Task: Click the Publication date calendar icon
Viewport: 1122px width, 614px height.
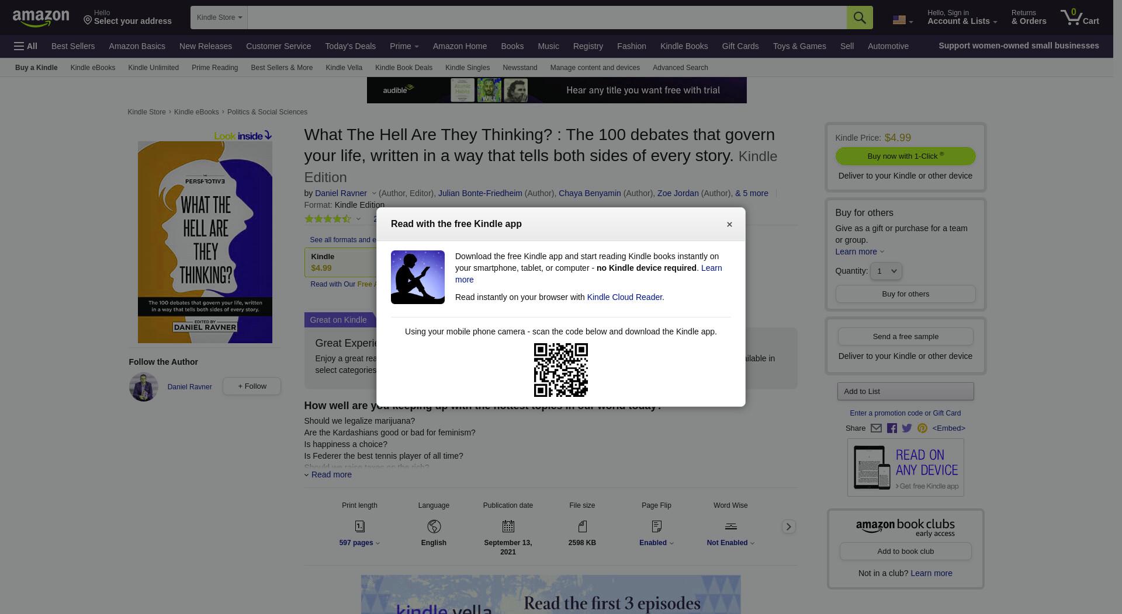Action: point(508,526)
